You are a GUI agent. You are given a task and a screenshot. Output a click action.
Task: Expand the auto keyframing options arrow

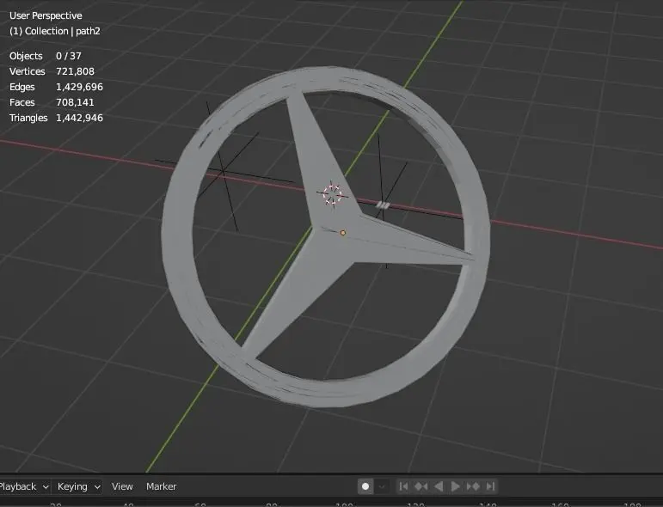click(x=382, y=486)
